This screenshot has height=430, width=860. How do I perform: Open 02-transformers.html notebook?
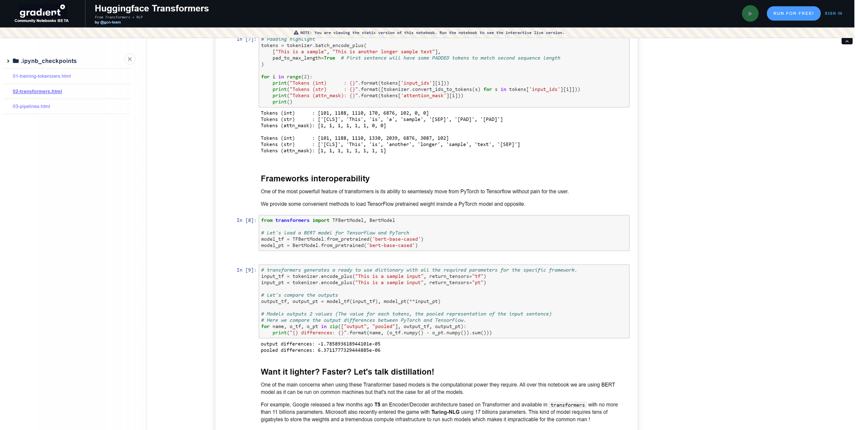(37, 91)
